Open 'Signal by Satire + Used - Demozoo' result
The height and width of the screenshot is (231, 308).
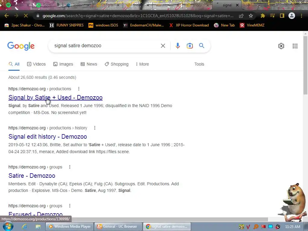[55, 97]
